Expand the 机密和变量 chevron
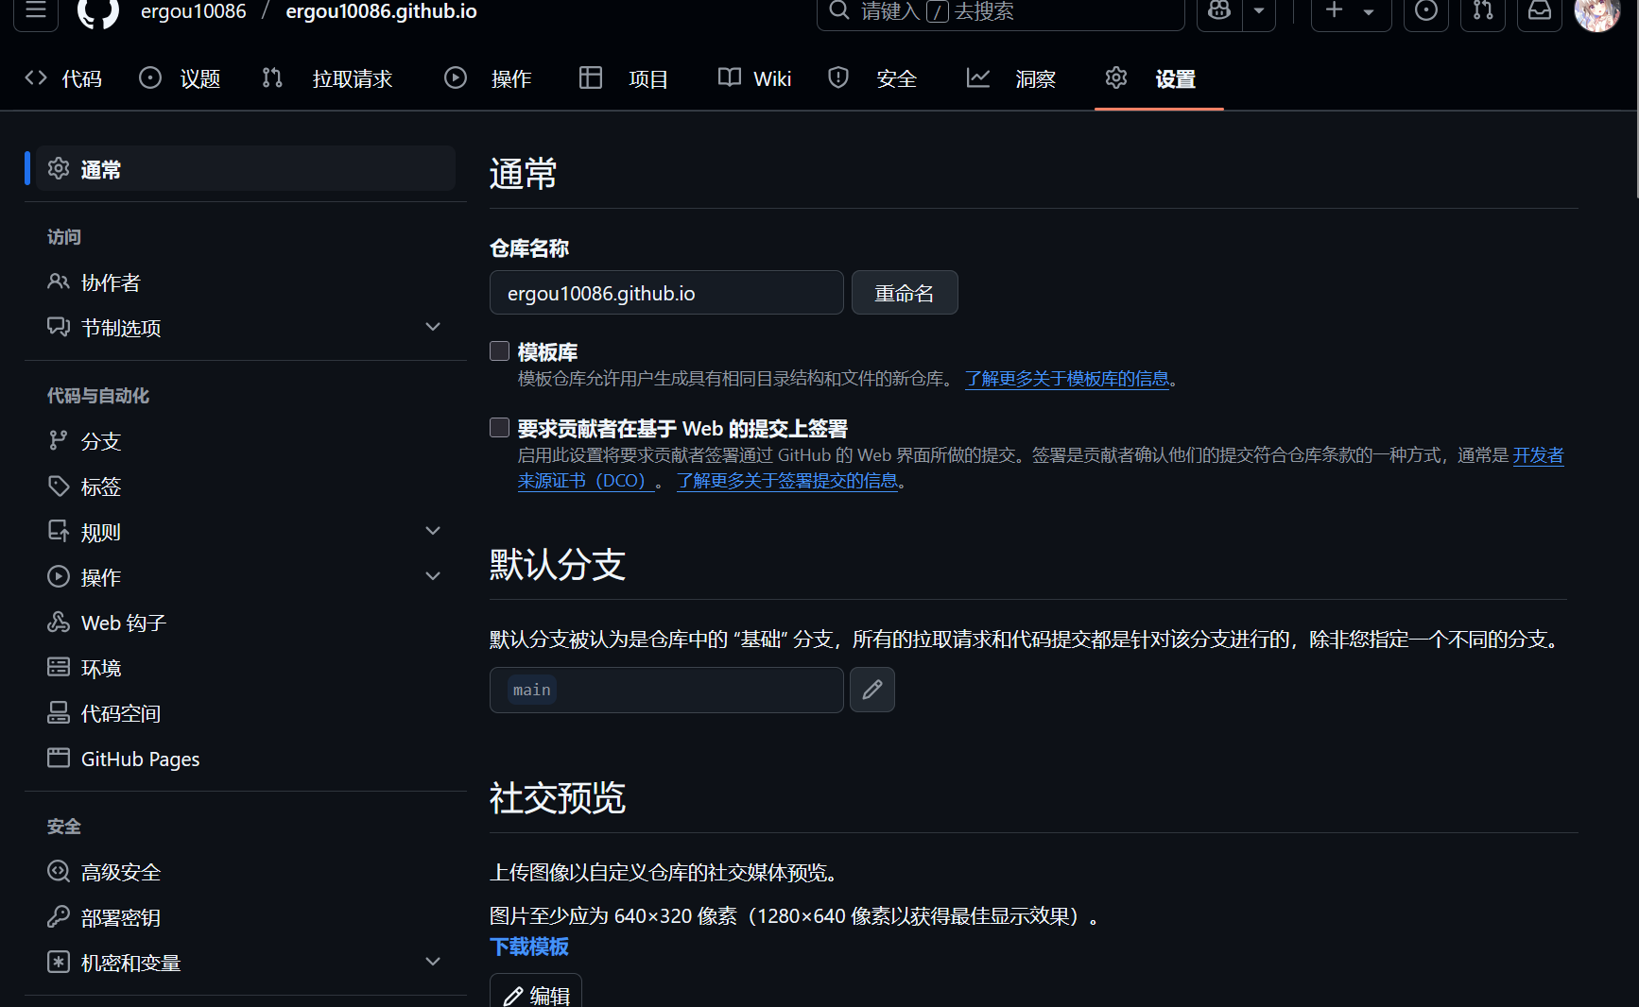1639x1007 pixels. (x=433, y=963)
